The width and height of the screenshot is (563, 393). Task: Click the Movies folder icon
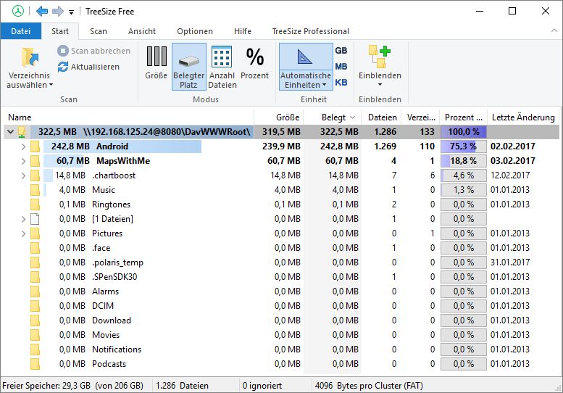point(35,335)
